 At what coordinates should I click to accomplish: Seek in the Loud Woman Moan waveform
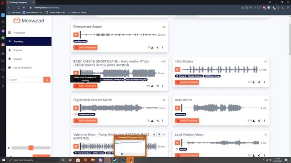tap(220, 143)
